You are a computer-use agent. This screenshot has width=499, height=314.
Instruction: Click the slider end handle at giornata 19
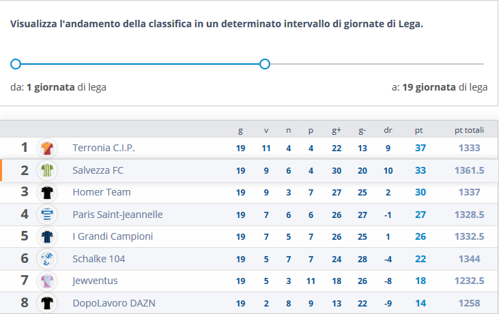point(265,64)
